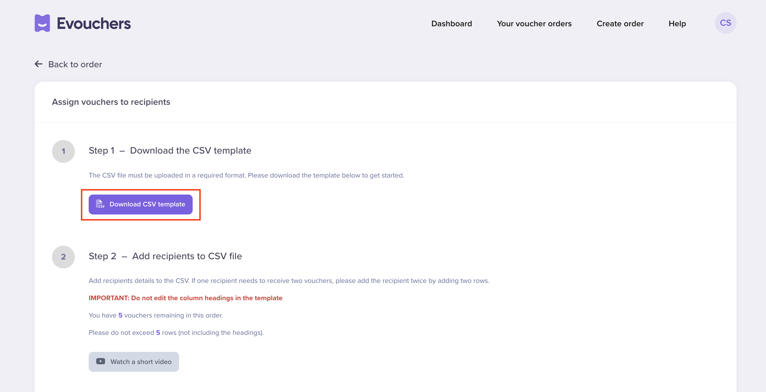Select Create order in the navigation

(x=620, y=23)
